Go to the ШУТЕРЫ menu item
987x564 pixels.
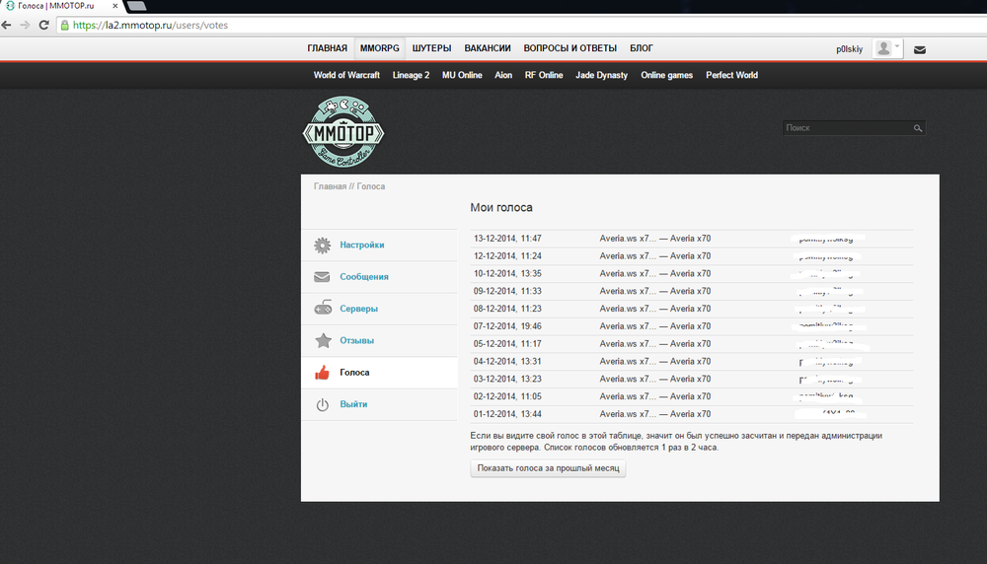pyautogui.click(x=431, y=48)
